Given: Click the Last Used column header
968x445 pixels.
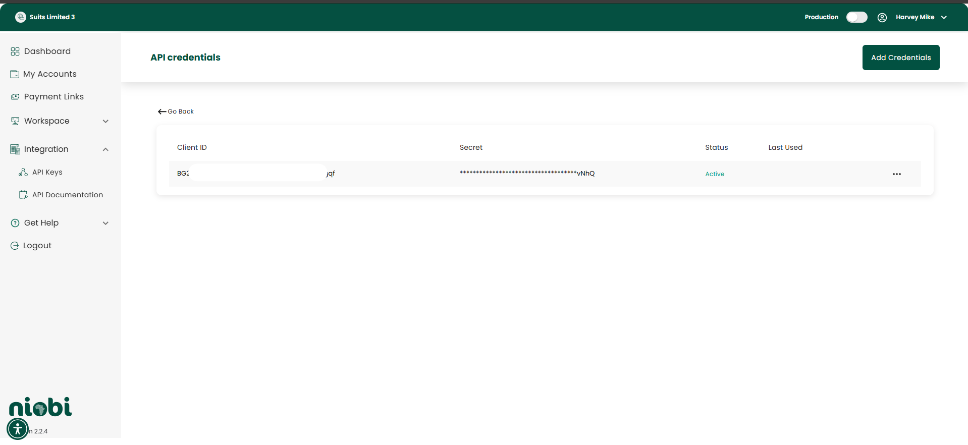Looking at the screenshot, I should [785, 147].
